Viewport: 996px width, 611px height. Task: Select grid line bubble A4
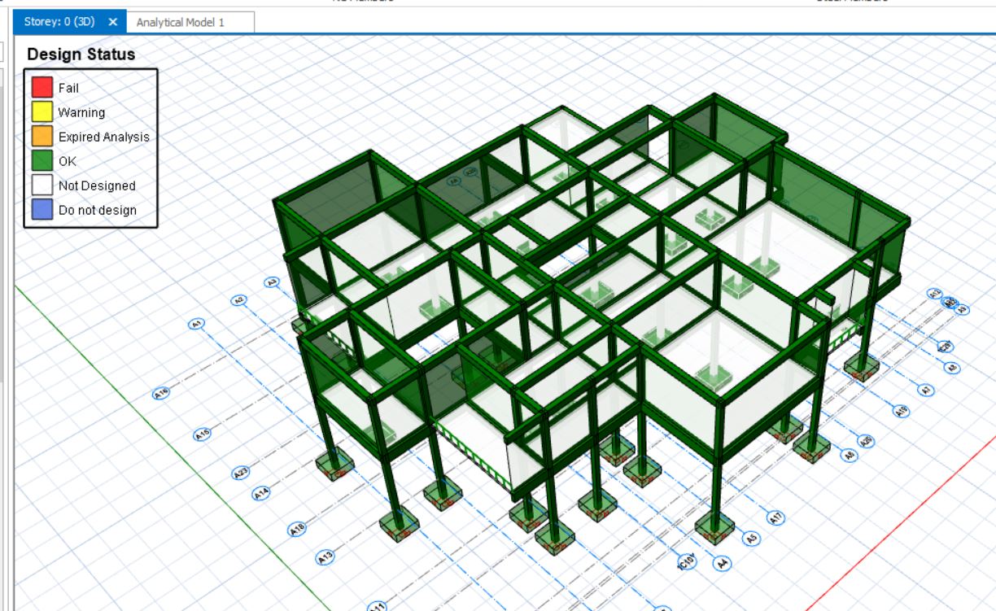[x=722, y=563]
